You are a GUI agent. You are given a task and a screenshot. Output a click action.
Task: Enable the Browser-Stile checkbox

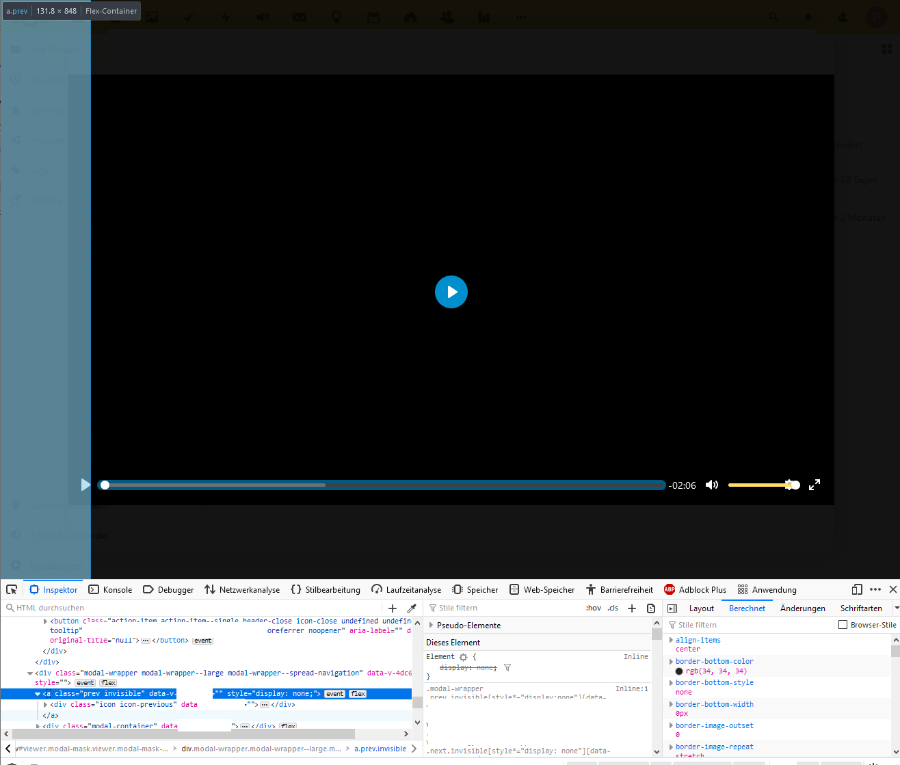(843, 624)
